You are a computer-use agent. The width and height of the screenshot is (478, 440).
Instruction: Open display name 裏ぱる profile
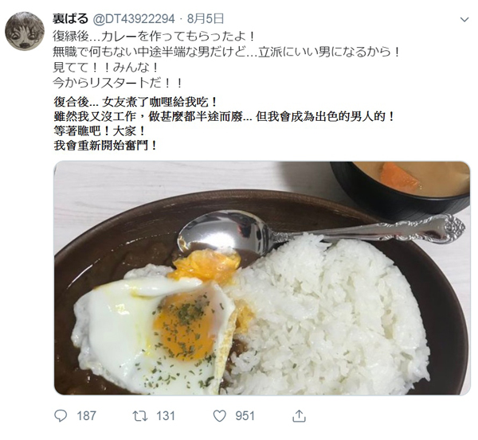point(70,19)
